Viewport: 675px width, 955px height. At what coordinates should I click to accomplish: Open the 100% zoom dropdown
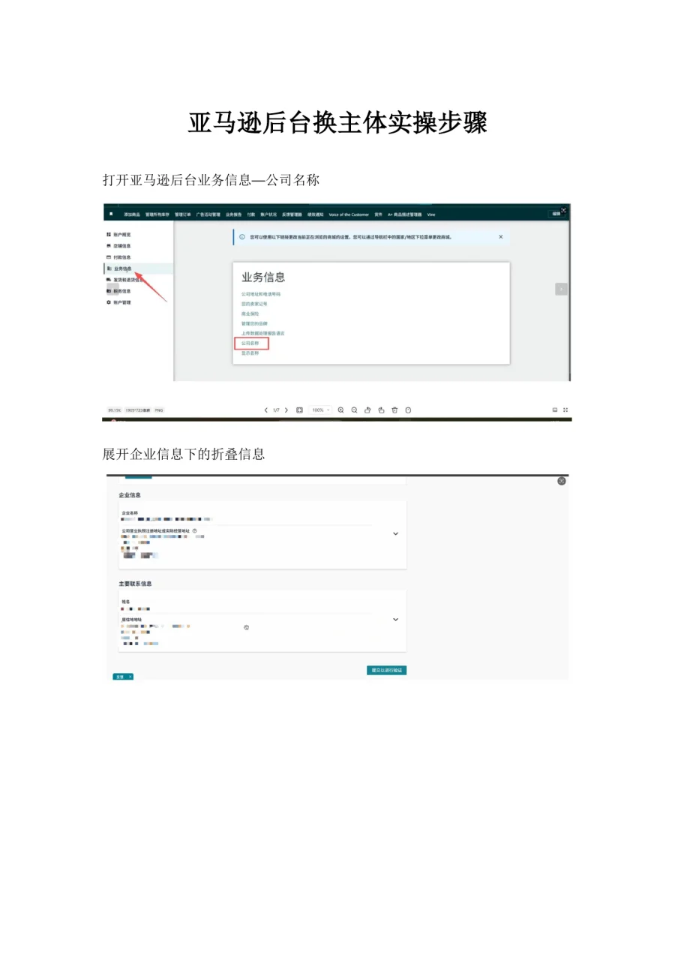point(320,410)
